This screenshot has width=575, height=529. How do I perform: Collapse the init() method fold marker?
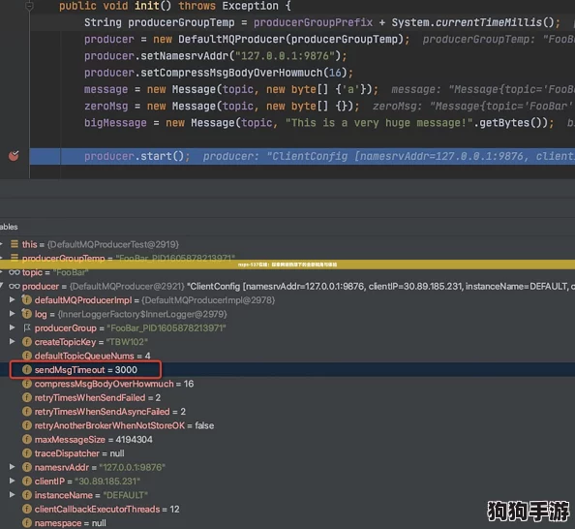point(29,6)
